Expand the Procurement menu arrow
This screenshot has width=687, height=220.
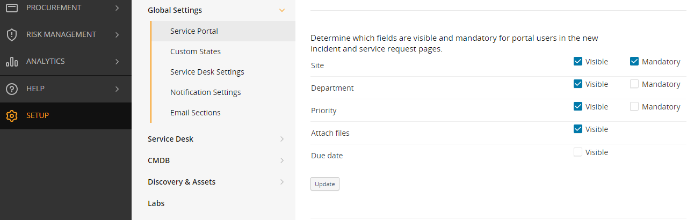tap(117, 8)
